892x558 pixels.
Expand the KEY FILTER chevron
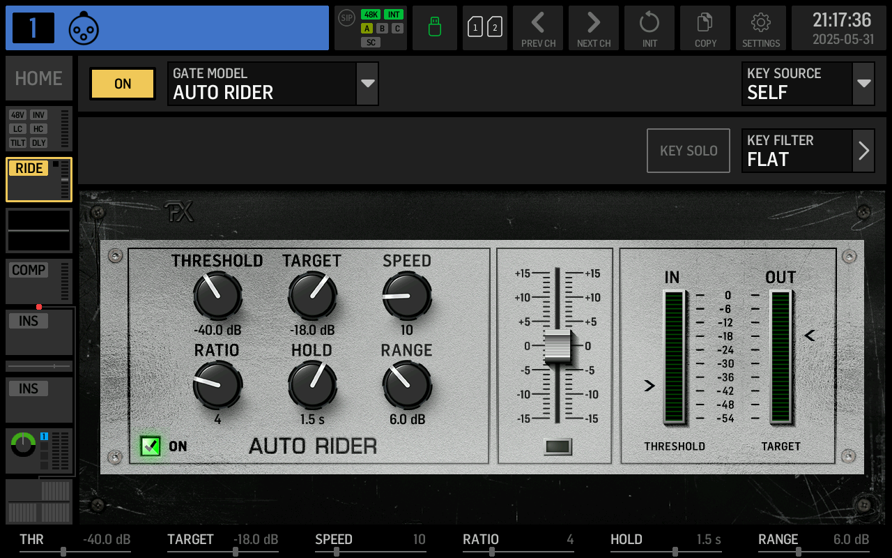[863, 151]
